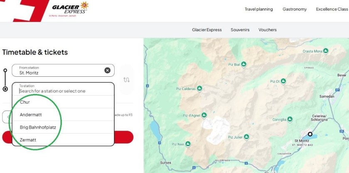The image size is (349, 173).
Task: Go to the Souvenirs tab
Action: tap(240, 30)
